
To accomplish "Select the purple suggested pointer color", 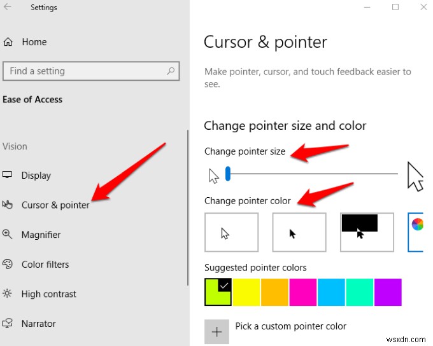I will 388,292.
